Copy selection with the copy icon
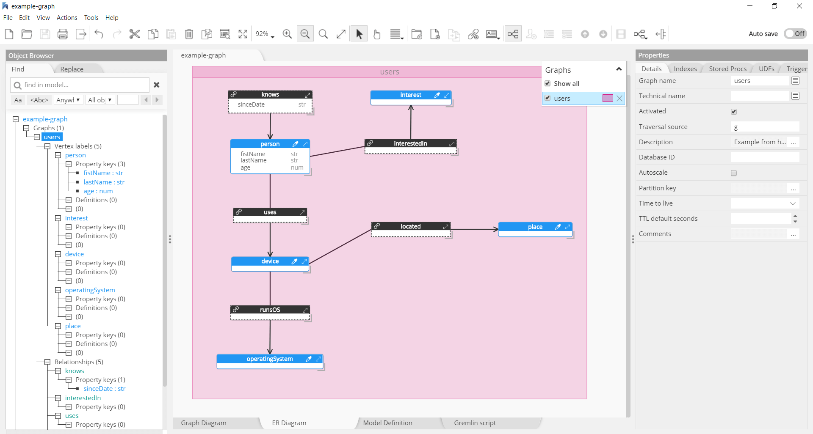Image resolution: width=813 pixels, height=434 pixels. pyautogui.click(x=153, y=34)
